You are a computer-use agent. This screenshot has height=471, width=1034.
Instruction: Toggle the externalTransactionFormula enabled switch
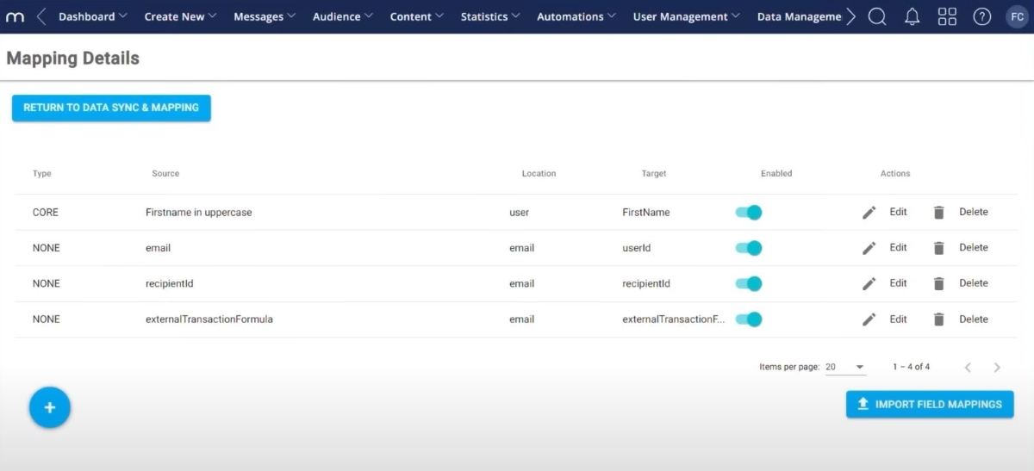749,319
